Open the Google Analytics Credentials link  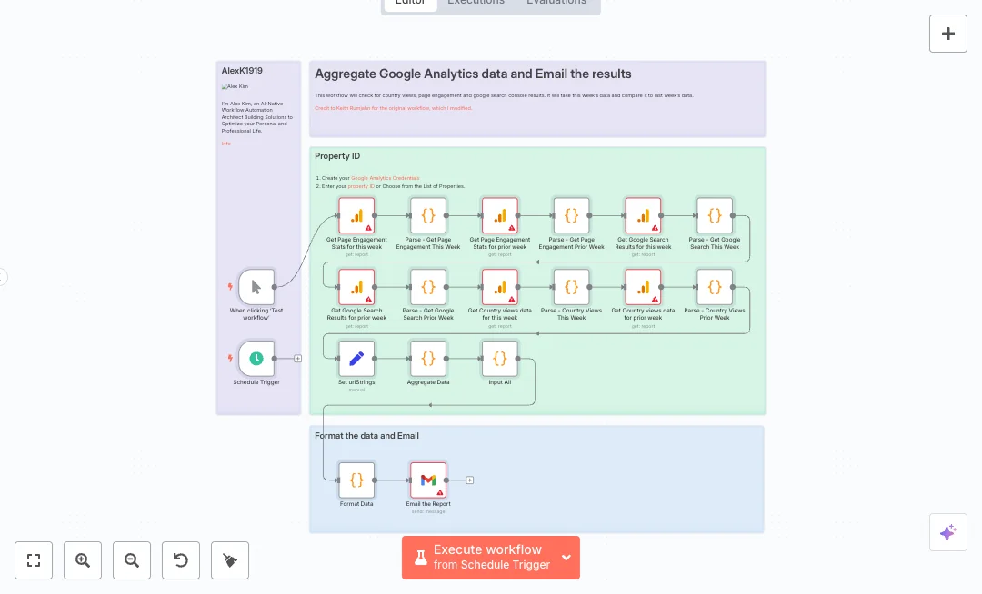point(386,178)
